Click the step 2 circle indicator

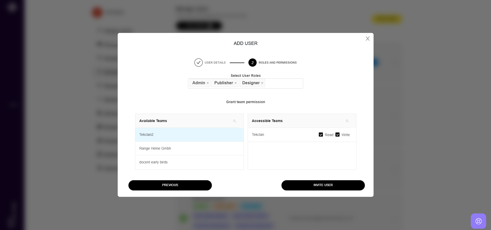click(253, 63)
